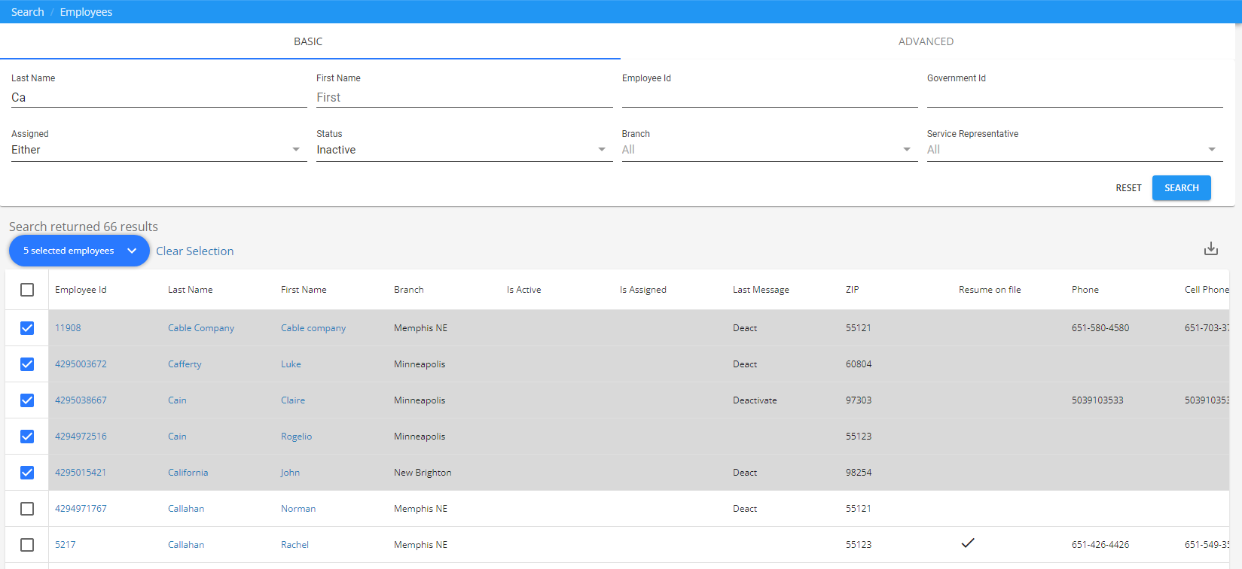Viewport: 1242px width, 569px height.
Task: Uncheck the checkbox for employee 11908
Action: pyautogui.click(x=27, y=328)
